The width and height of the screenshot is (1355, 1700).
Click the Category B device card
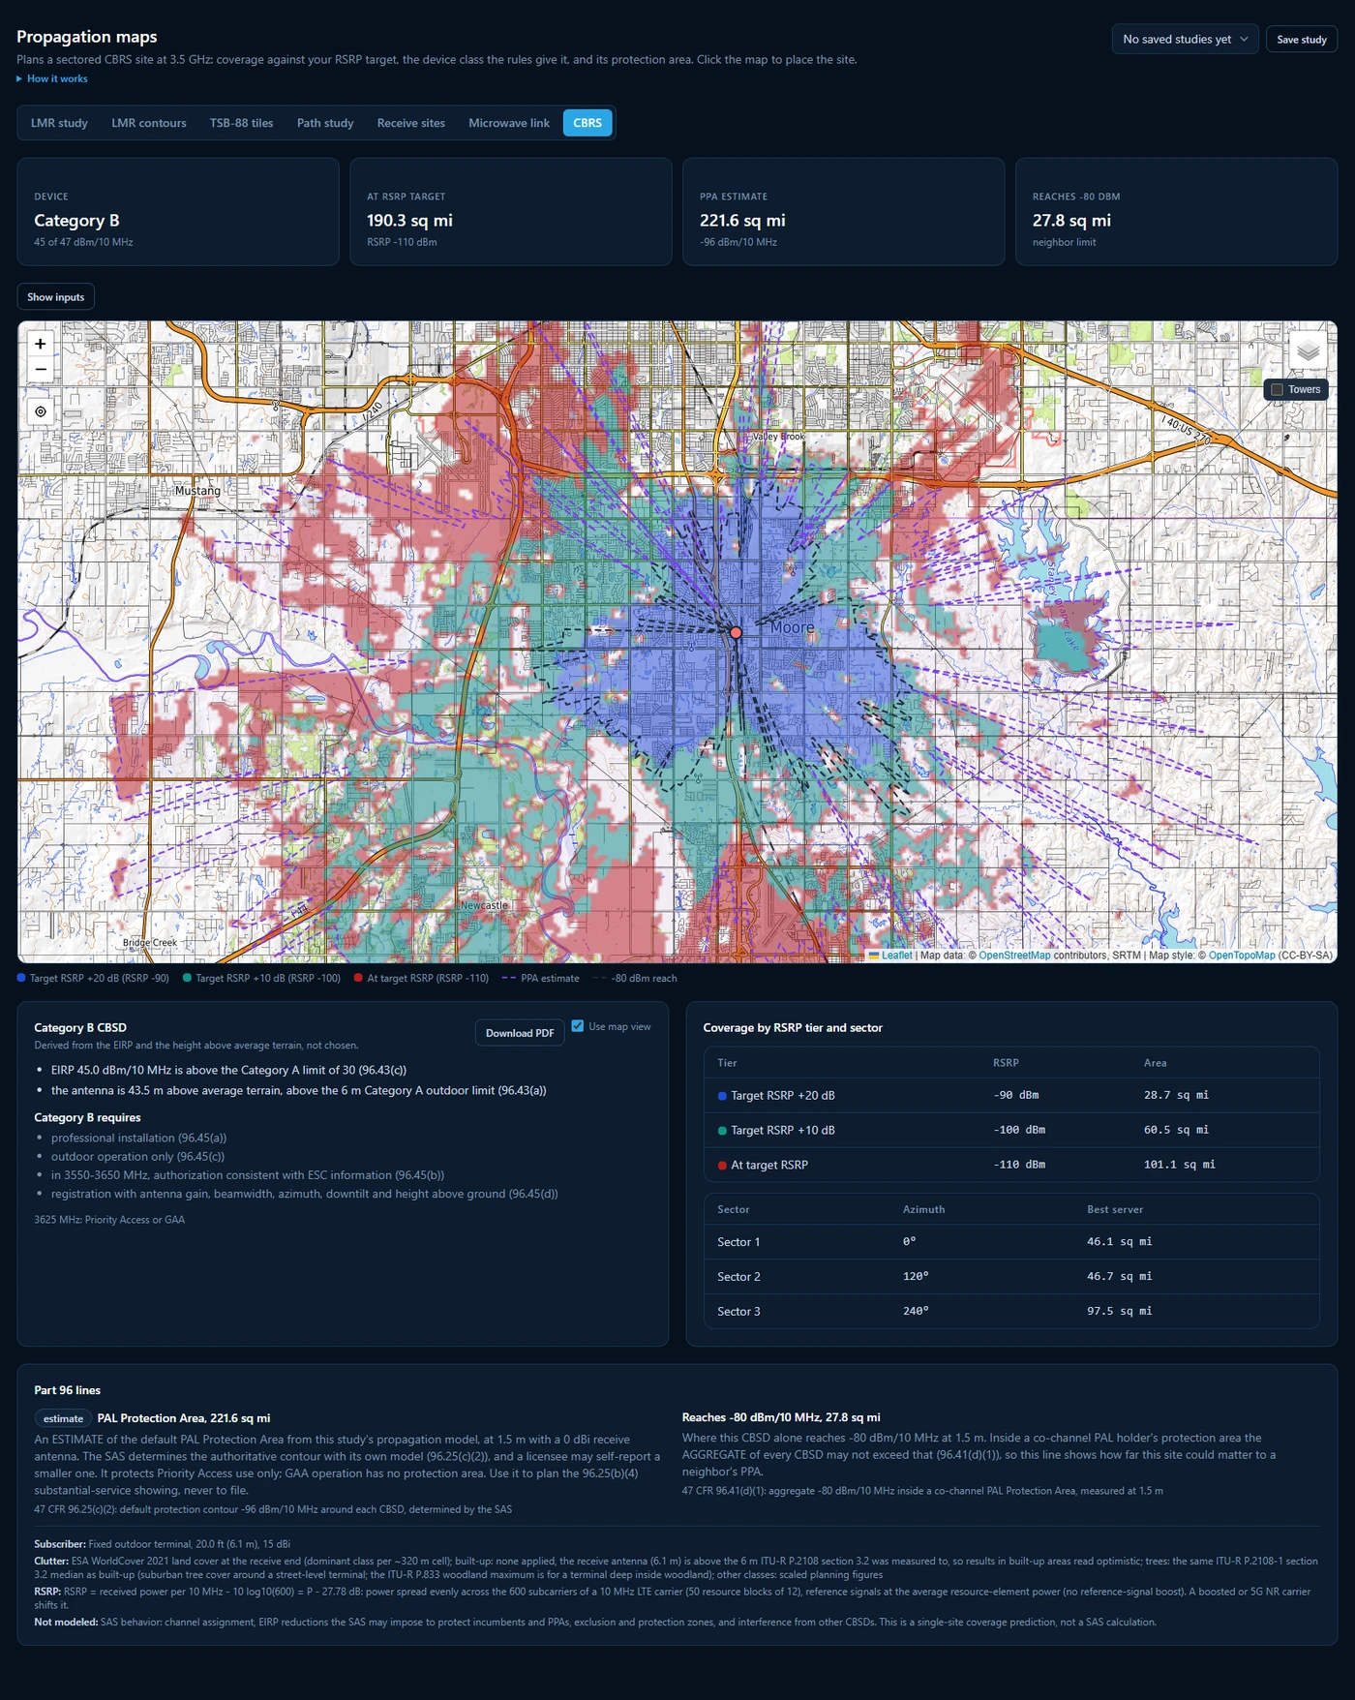coord(178,212)
